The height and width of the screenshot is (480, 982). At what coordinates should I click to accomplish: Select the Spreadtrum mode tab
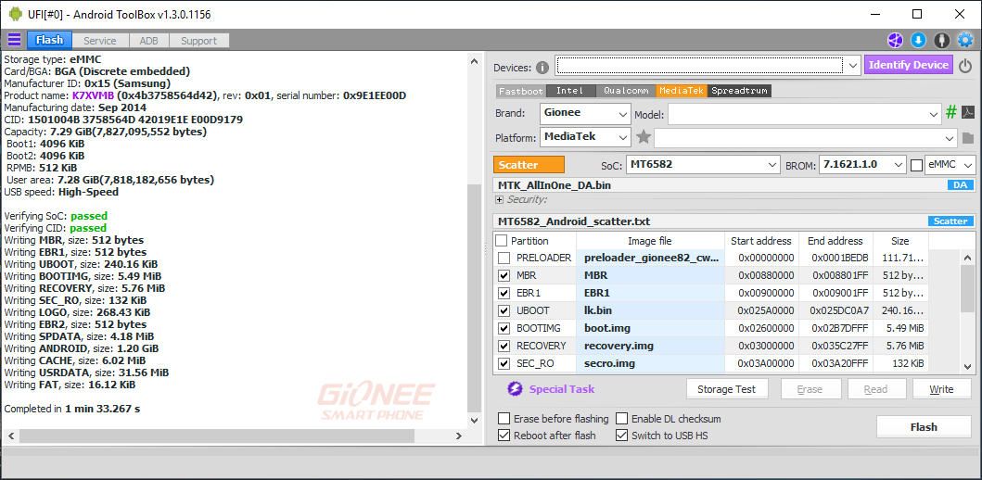point(740,91)
